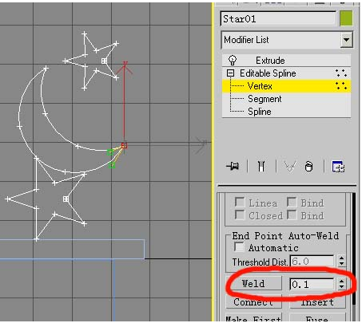This screenshot has height=323, width=362.
Task: Click the rollout panel vertical scrollbar
Action: click(x=354, y=249)
